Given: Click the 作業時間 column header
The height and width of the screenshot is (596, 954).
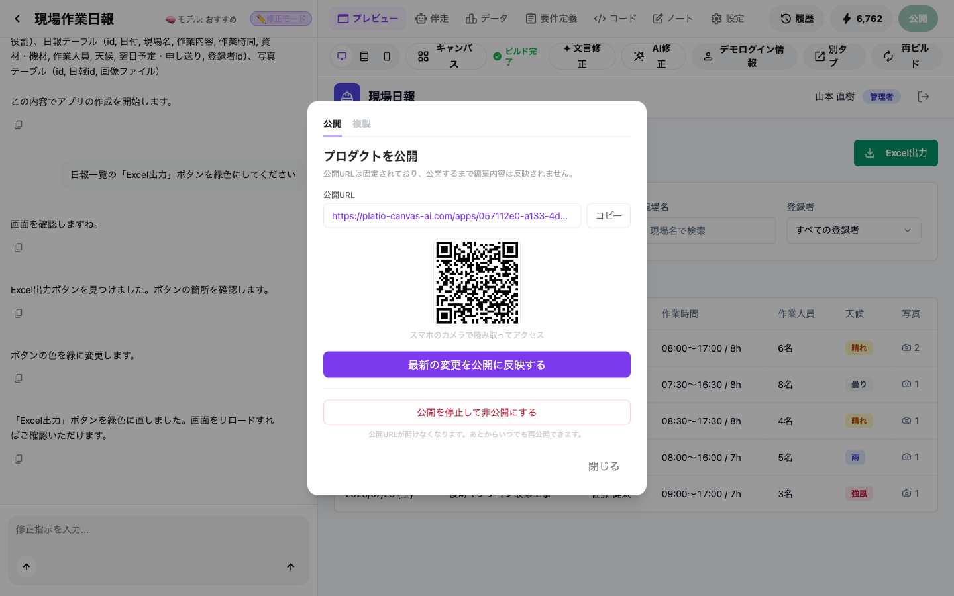Looking at the screenshot, I should pos(680,314).
